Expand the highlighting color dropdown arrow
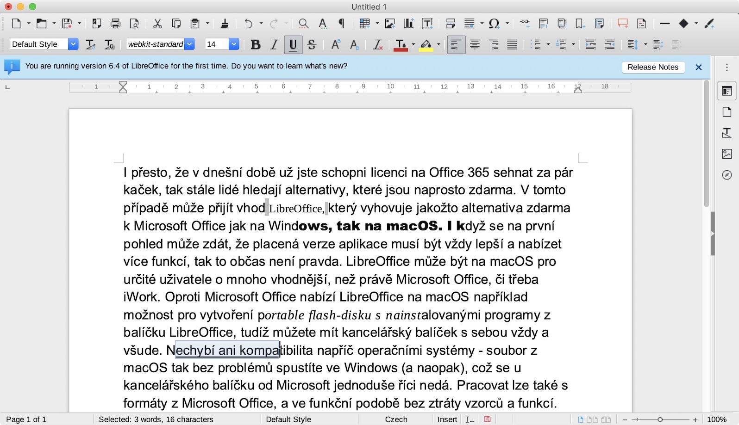Image resolution: width=739 pixels, height=425 pixels. 438,44
